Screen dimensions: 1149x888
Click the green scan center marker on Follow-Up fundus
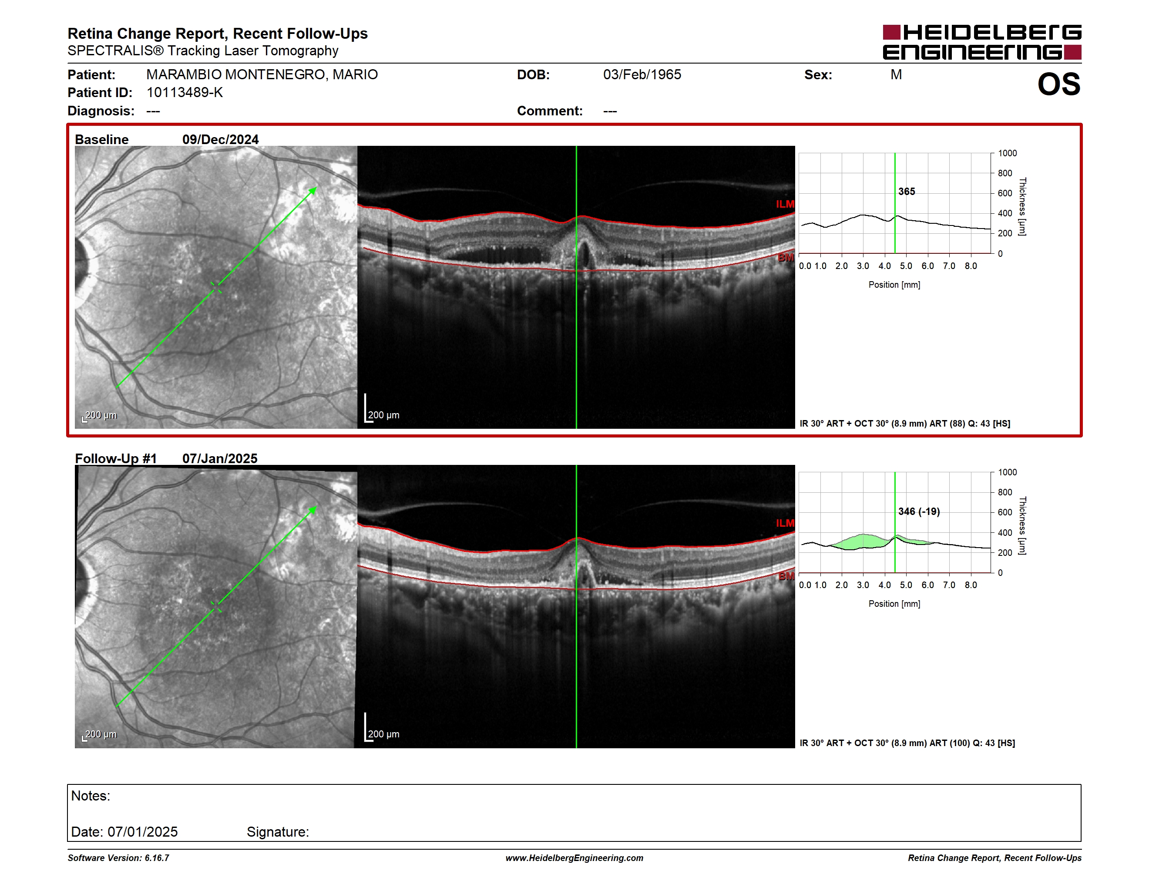pyautogui.click(x=216, y=606)
